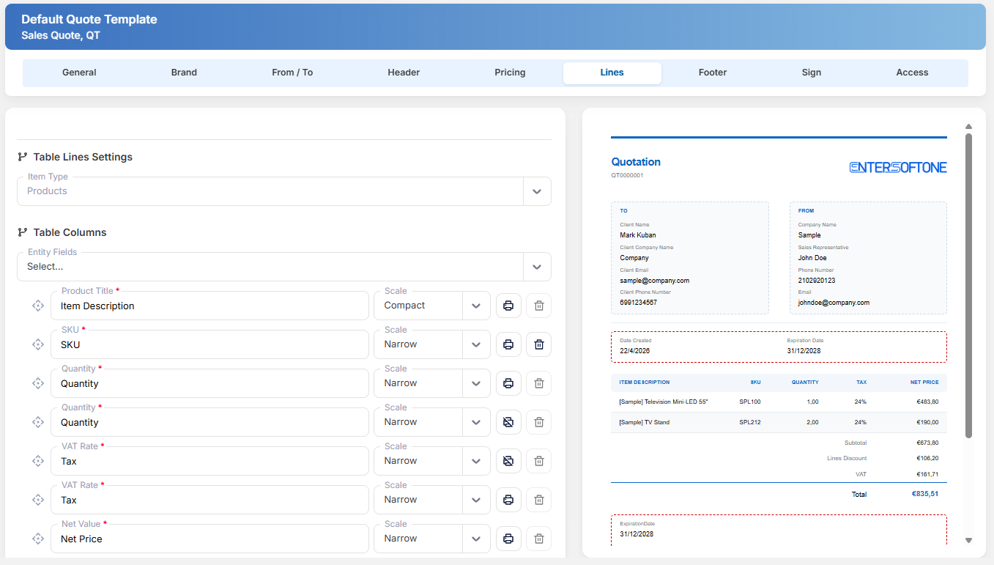The image size is (994, 565).
Task: Click branch icon beside Table Columns heading
Action: [x=23, y=232]
